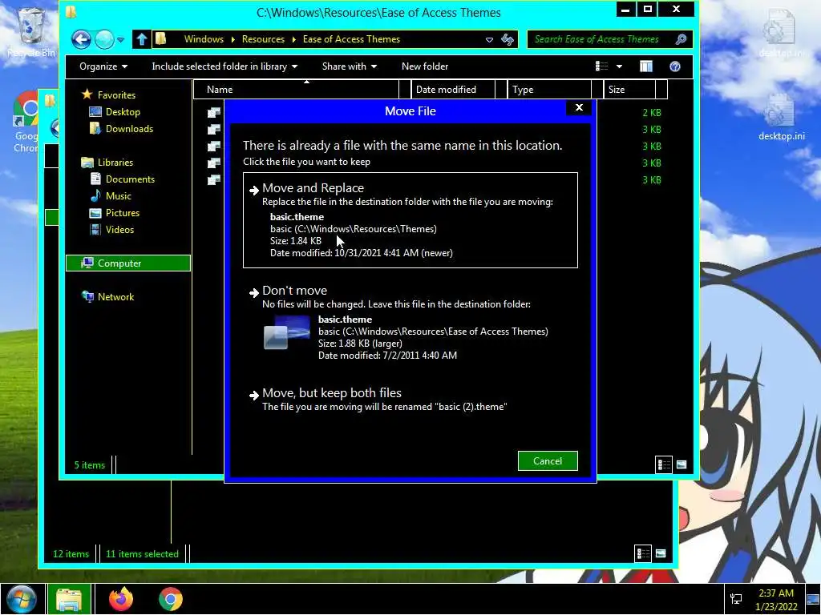
Task: Open the Share with menu
Action: click(x=350, y=66)
